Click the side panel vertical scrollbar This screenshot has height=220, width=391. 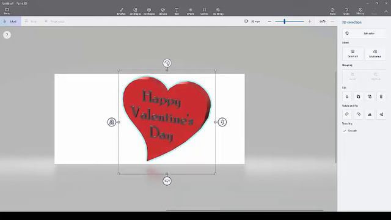point(336,117)
